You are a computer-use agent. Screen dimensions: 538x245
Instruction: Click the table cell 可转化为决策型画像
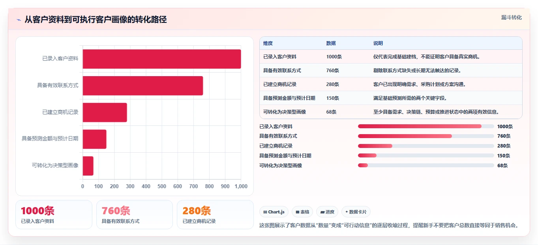pos(285,112)
